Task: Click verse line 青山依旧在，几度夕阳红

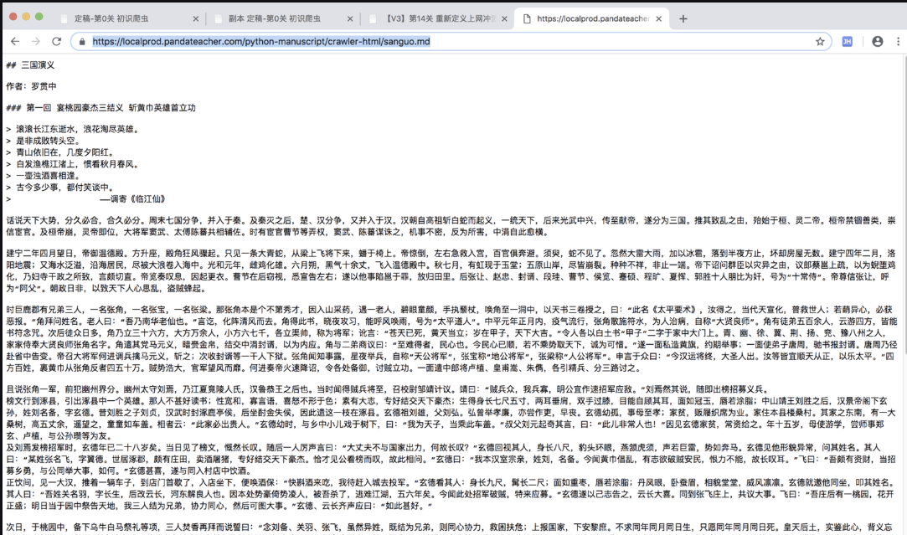Action: (x=60, y=152)
